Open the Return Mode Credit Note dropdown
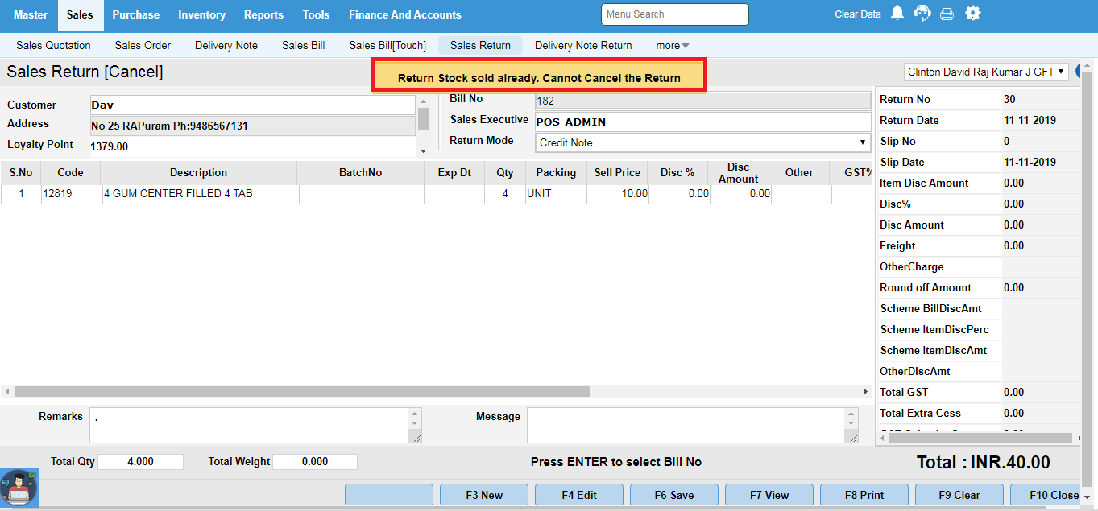Screen dimensions: 1098x511 [x=703, y=142]
